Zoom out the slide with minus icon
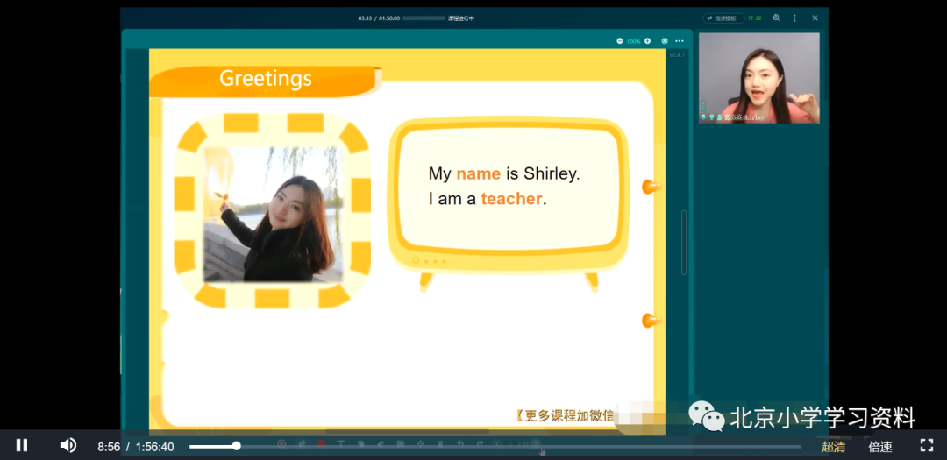Viewport: 947px width, 460px height. (620, 41)
